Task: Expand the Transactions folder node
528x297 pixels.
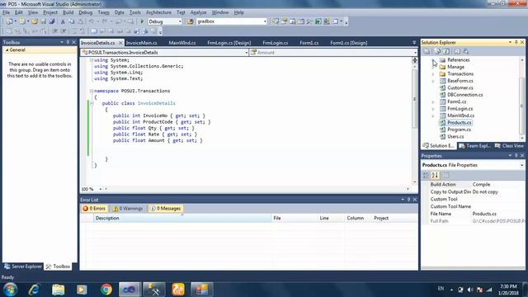Action: [x=433, y=73]
